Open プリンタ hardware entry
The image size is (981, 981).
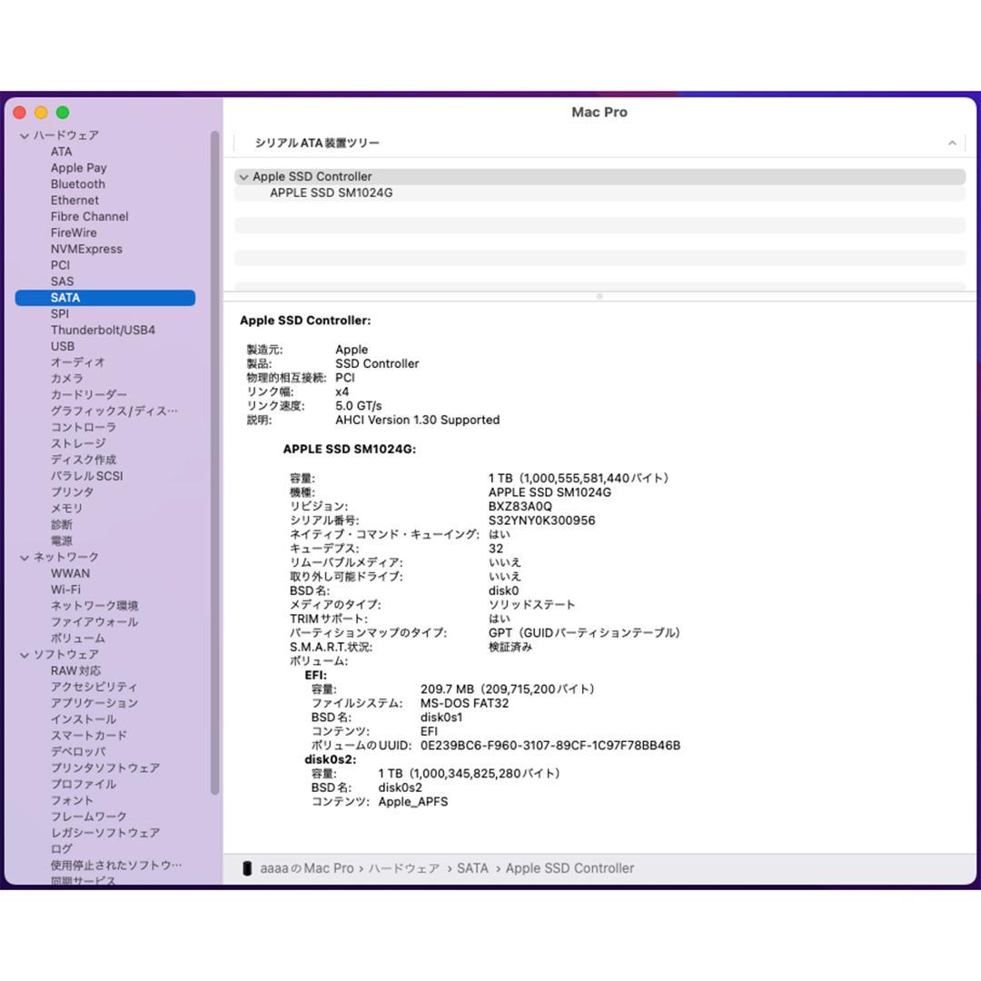click(73, 492)
